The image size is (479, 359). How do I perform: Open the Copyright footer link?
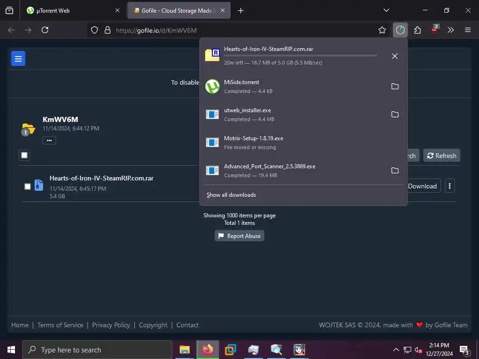[153, 325]
